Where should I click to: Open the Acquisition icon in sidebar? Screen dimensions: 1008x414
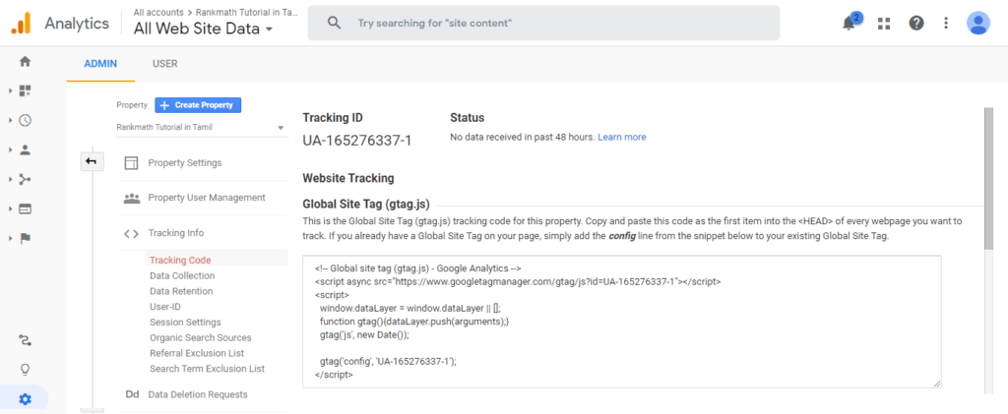tap(25, 179)
